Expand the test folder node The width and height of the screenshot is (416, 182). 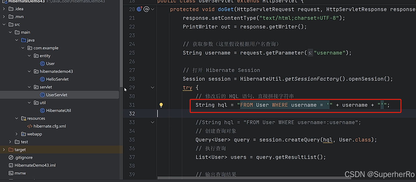(x=10, y=142)
